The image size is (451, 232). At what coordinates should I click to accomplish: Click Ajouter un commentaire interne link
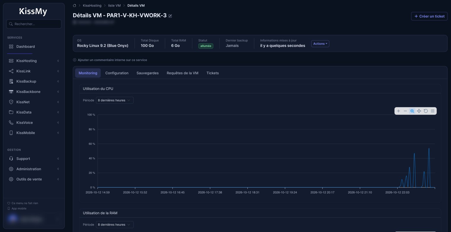(110, 60)
